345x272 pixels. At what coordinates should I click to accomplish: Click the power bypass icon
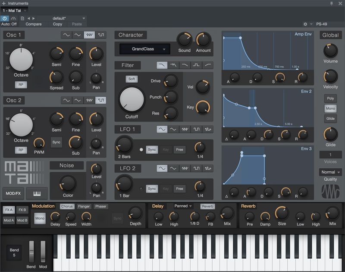point(5,19)
